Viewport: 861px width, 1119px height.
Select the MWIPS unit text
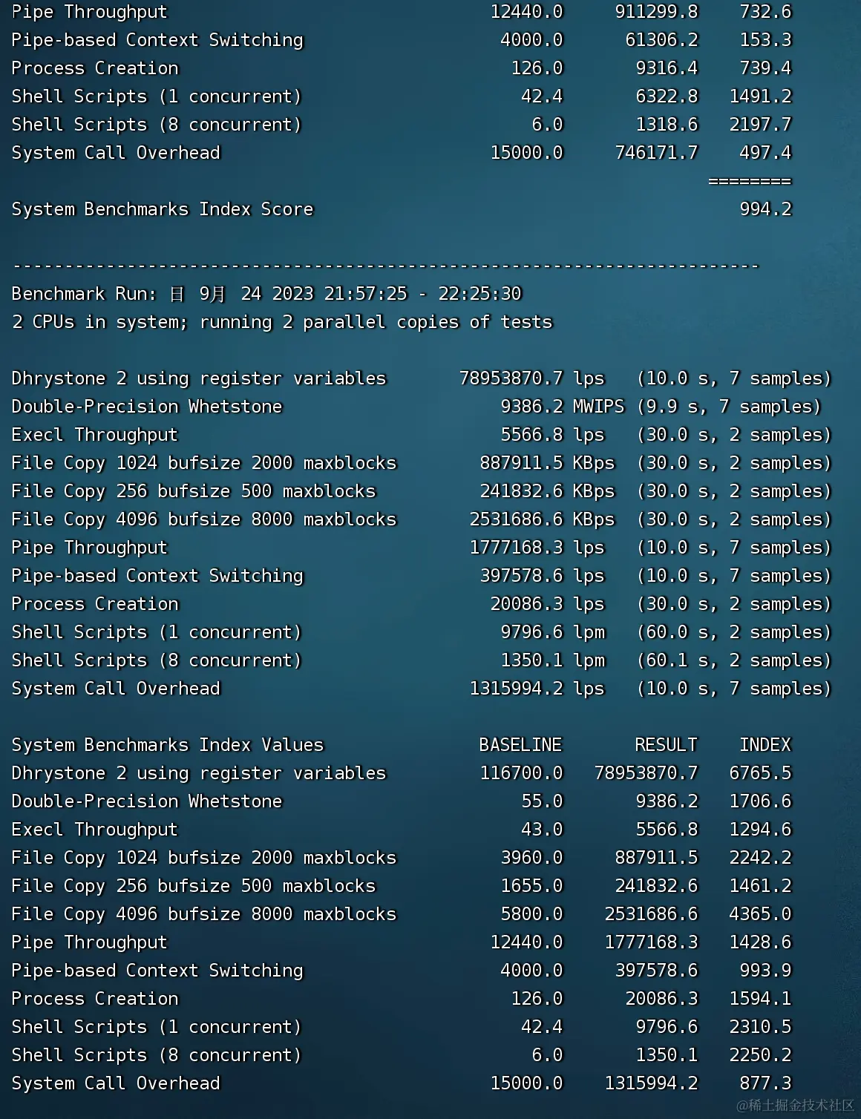pyautogui.click(x=598, y=407)
